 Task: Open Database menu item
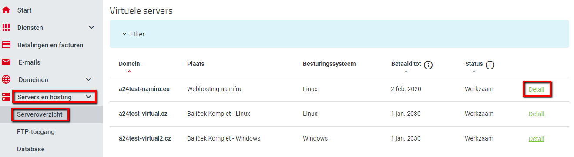31,149
